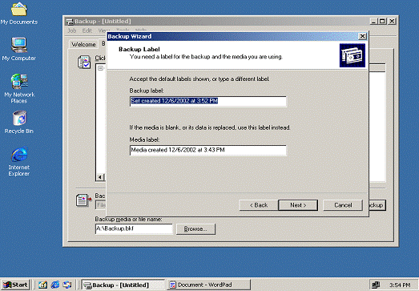Click the Outlook Express quick launch icon
Image resolution: width=419 pixels, height=291 pixels.
pyautogui.click(x=67, y=285)
